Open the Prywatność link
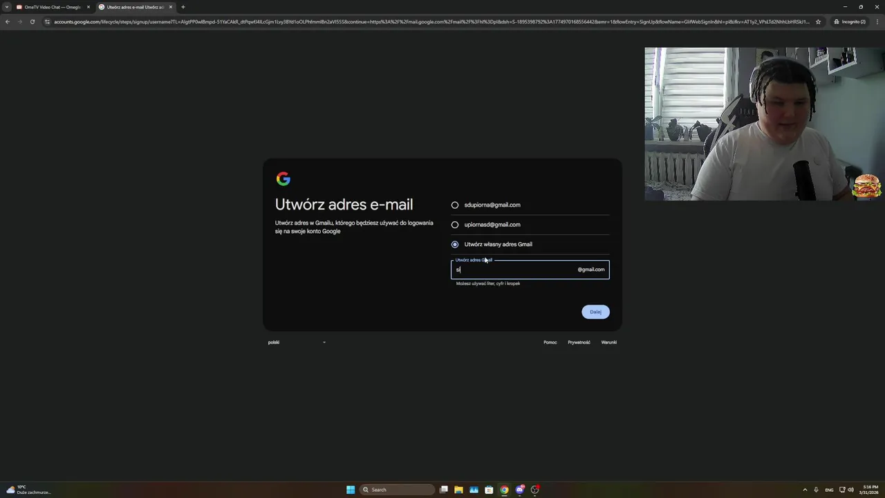Image resolution: width=885 pixels, height=498 pixels. click(x=579, y=342)
